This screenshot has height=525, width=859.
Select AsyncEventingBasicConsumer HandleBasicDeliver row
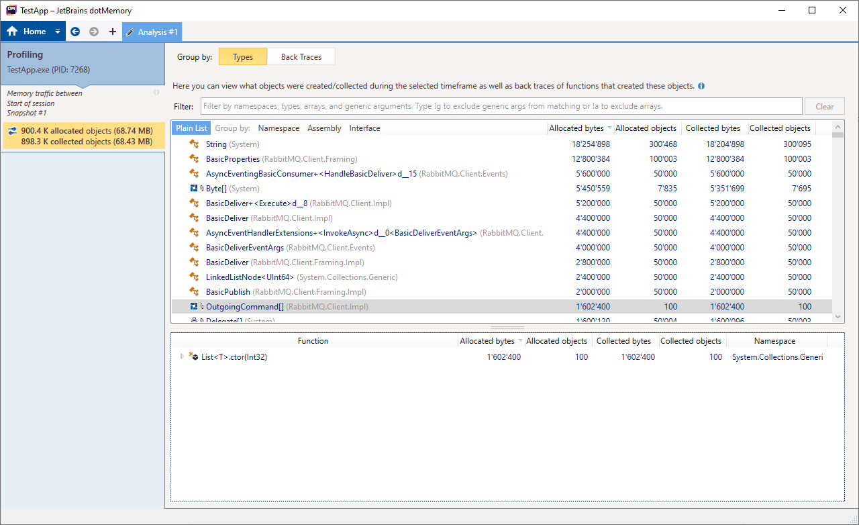502,174
